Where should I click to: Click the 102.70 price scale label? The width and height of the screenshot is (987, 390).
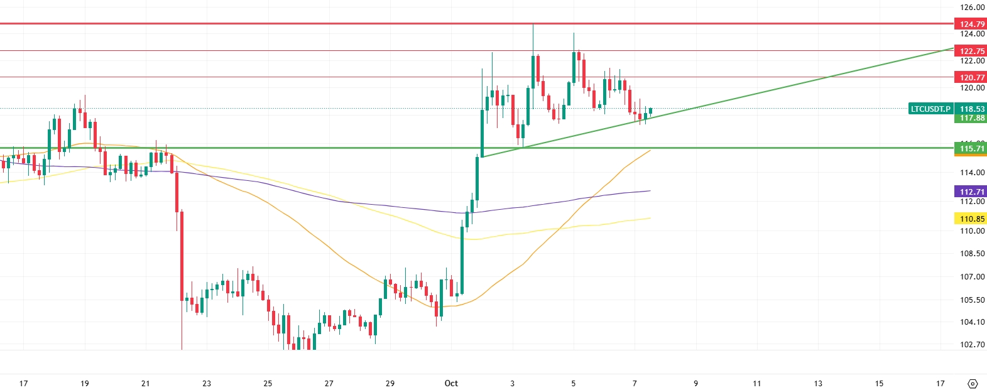971,344
